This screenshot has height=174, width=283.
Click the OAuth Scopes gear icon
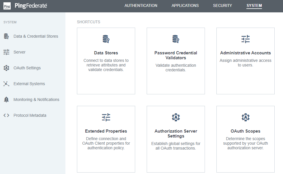[x=246, y=117]
